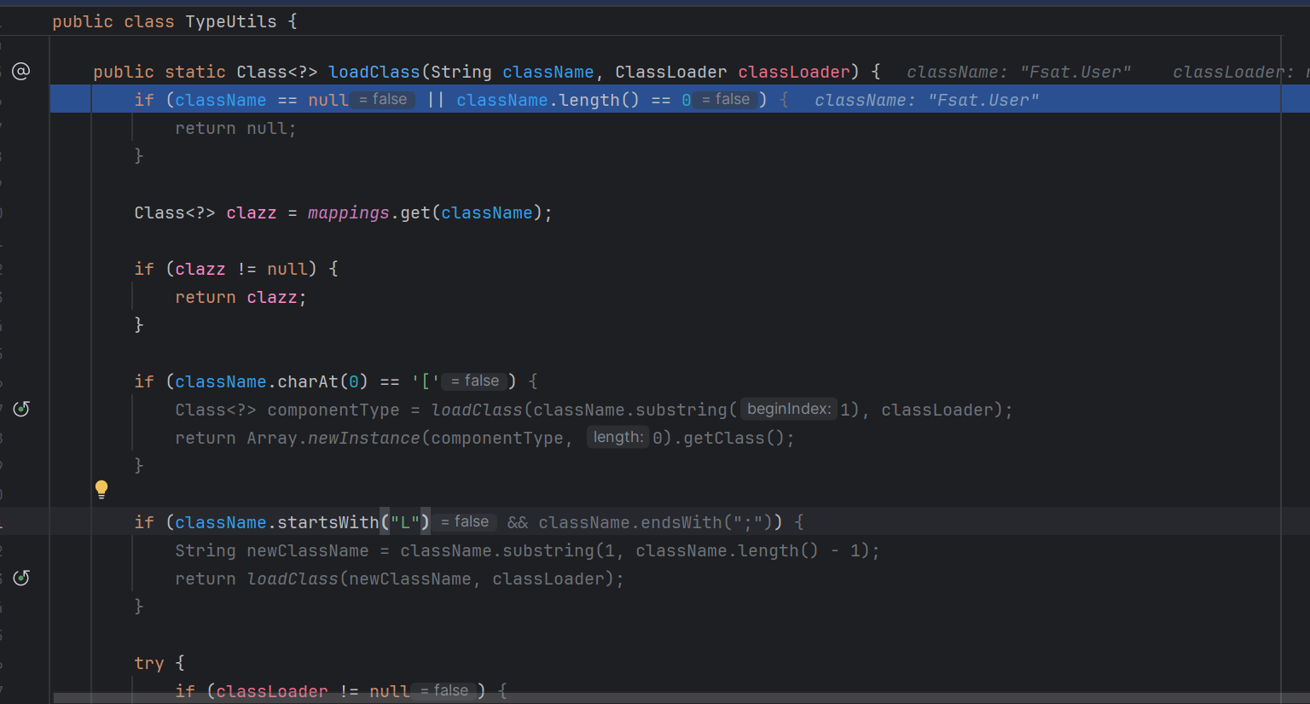The width and height of the screenshot is (1310, 704).
Task: Click '= false' hint after classLoader != null
Action: [444, 691]
